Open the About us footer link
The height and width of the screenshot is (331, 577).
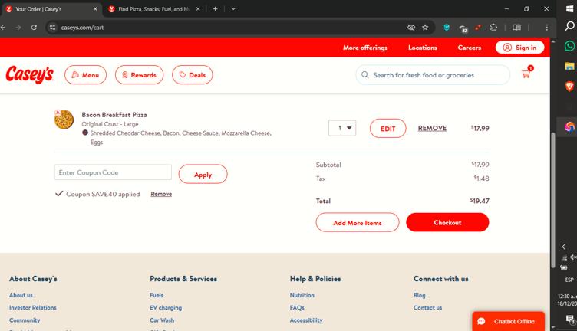[21, 295]
